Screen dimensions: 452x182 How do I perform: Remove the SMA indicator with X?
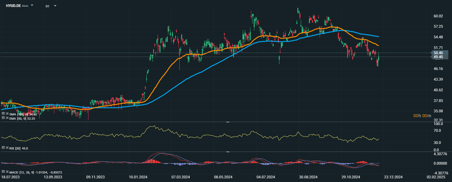pyautogui.click(x=7, y=114)
